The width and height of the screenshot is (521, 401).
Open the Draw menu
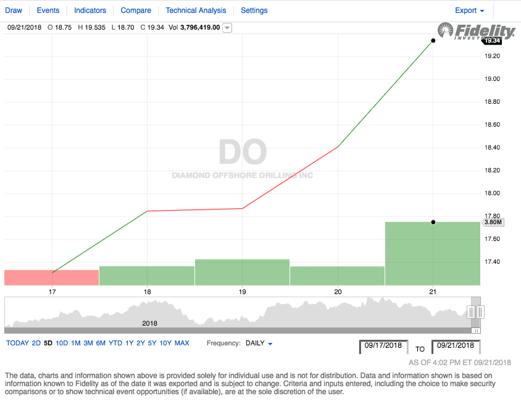click(14, 11)
